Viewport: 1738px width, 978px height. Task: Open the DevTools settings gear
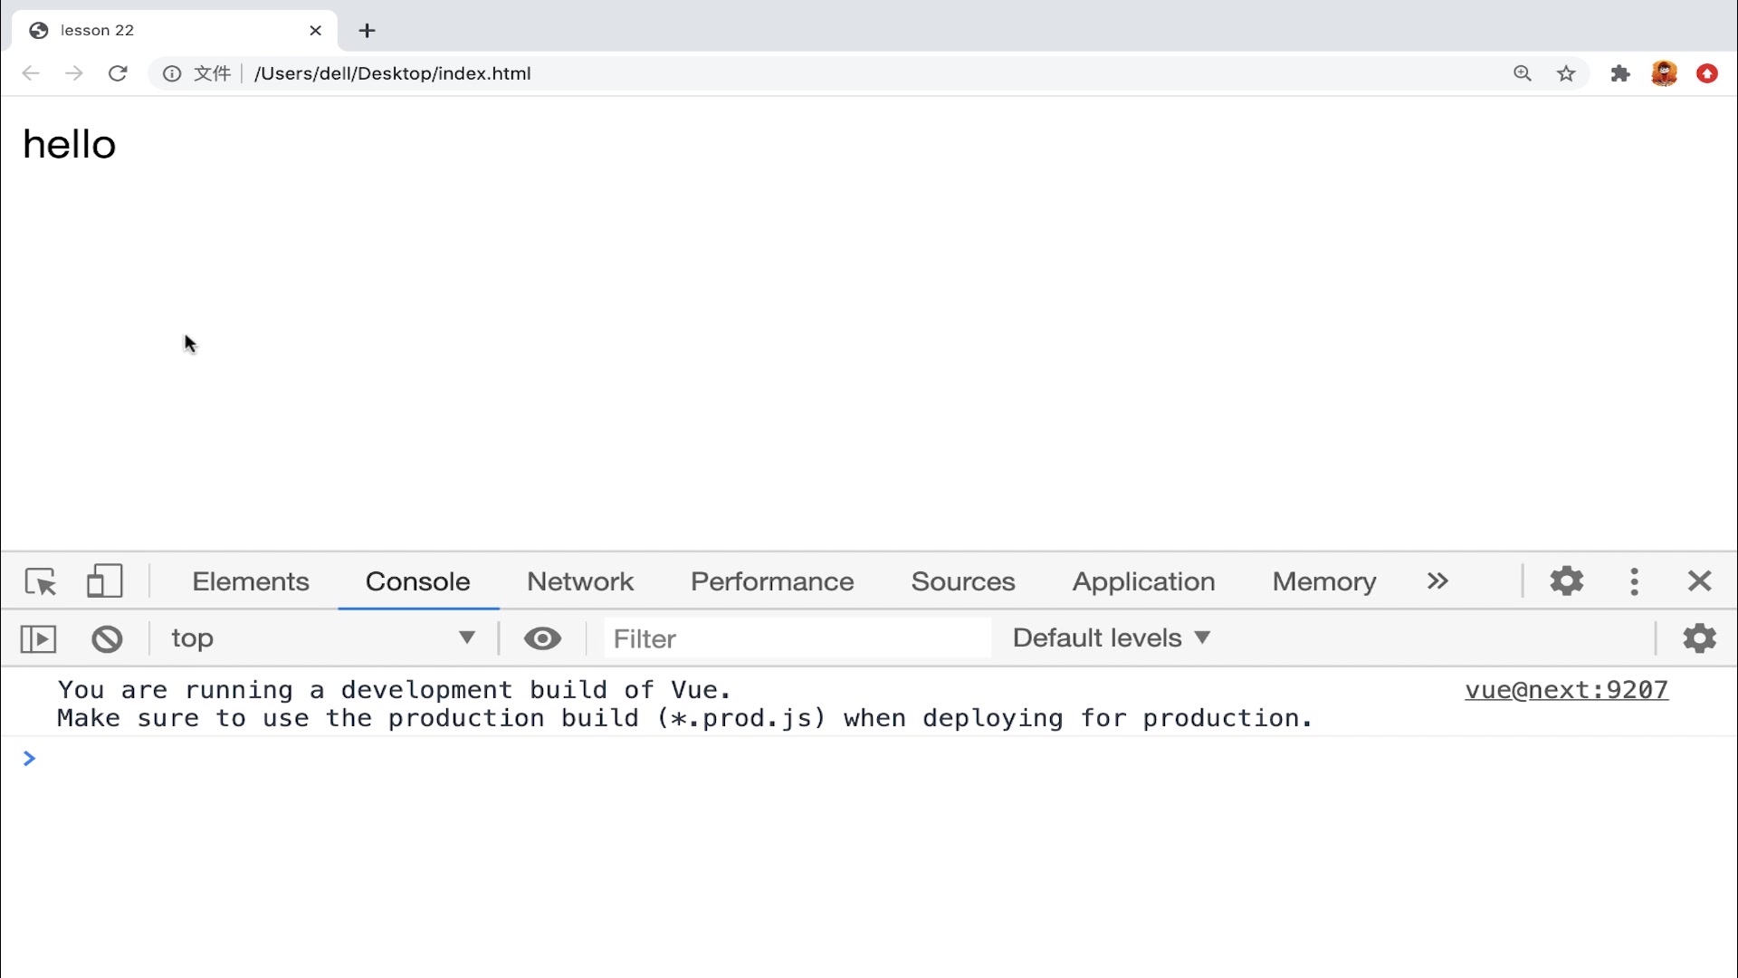pyautogui.click(x=1566, y=581)
